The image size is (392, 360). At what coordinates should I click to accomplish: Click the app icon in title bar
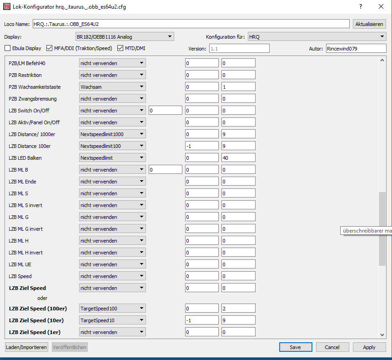pyautogui.click(x=6, y=6)
